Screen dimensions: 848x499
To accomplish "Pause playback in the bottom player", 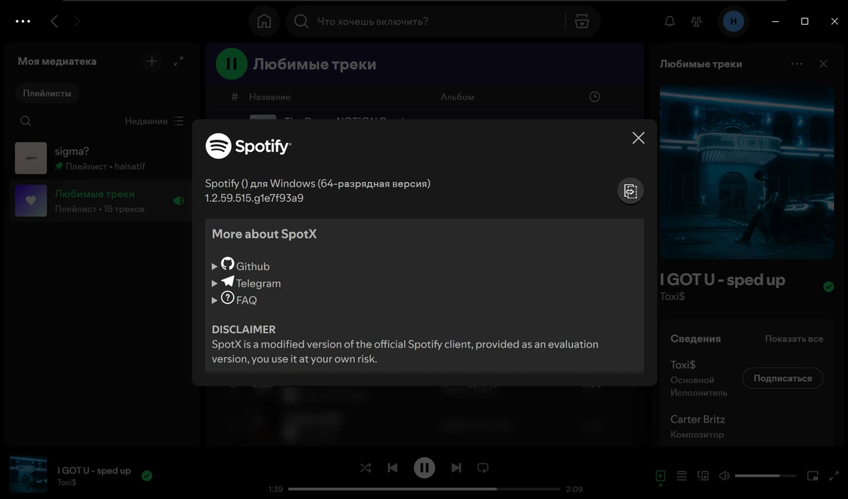I will coord(424,467).
